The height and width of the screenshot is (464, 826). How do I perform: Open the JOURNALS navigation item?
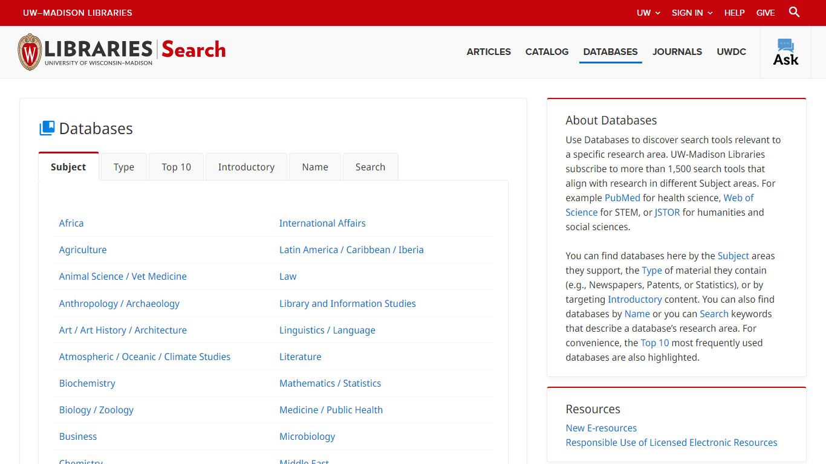click(x=677, y=52)
